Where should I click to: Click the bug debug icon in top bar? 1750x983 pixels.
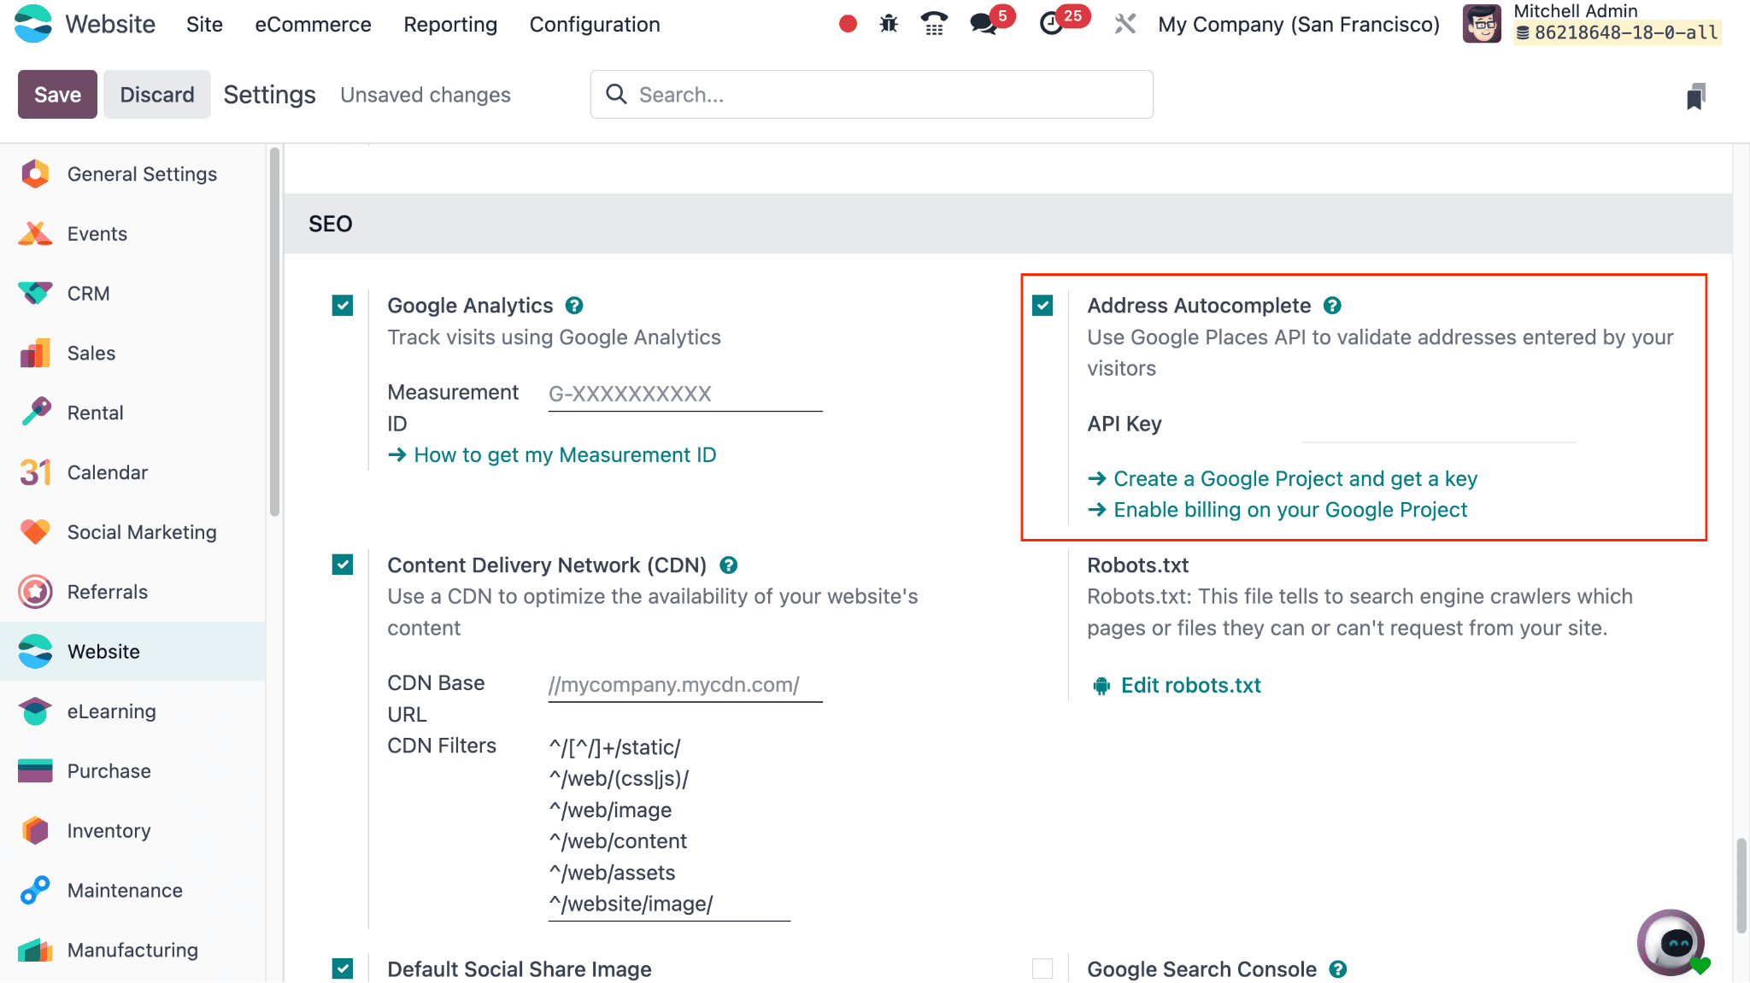[x=889, y=24]
